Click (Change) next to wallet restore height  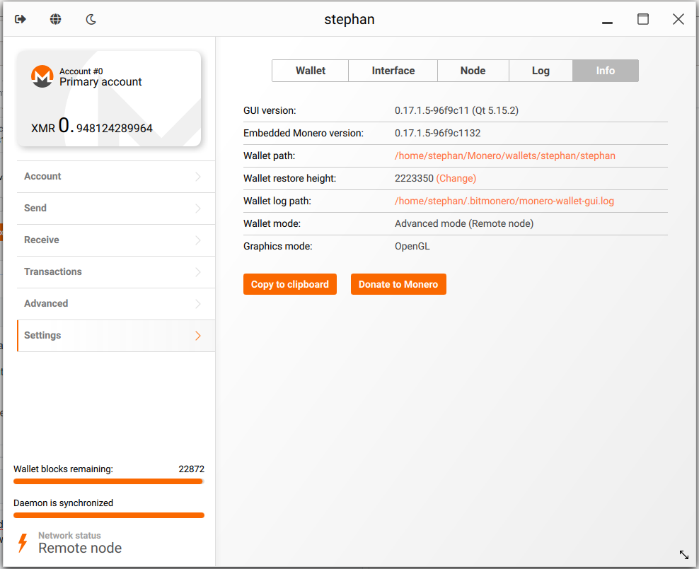[456, 178]
